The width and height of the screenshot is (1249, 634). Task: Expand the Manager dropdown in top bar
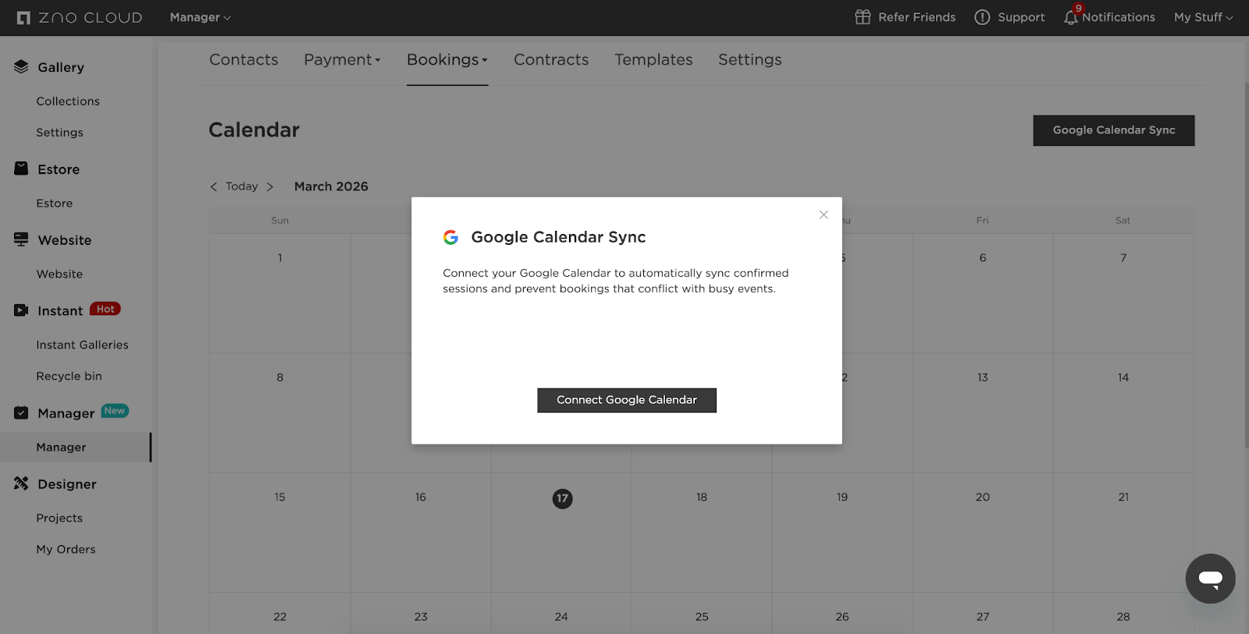(200, 17)
